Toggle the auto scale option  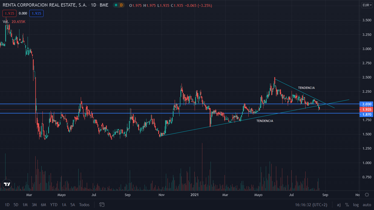[x=367, y=205]
